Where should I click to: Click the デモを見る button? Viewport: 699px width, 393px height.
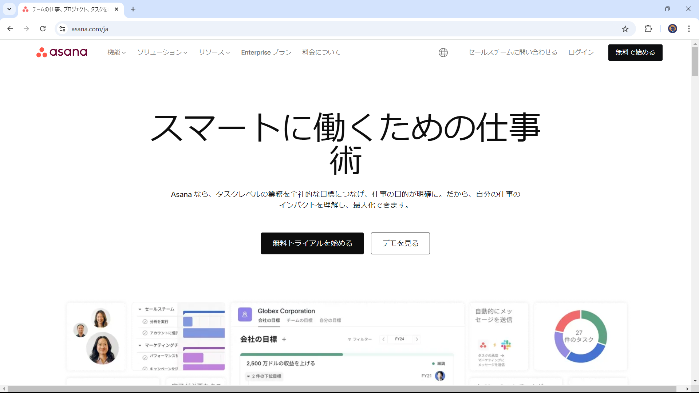[400, 243]
